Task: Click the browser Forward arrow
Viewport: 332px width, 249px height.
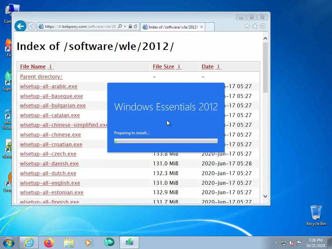Action: 32,27
